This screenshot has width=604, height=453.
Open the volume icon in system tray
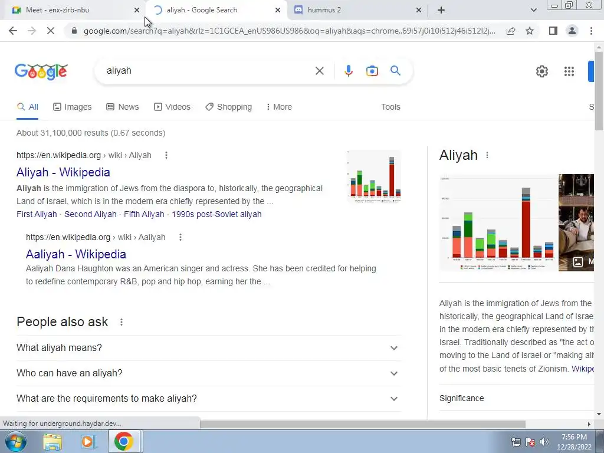pyautogui.click(x=544, y=442)
